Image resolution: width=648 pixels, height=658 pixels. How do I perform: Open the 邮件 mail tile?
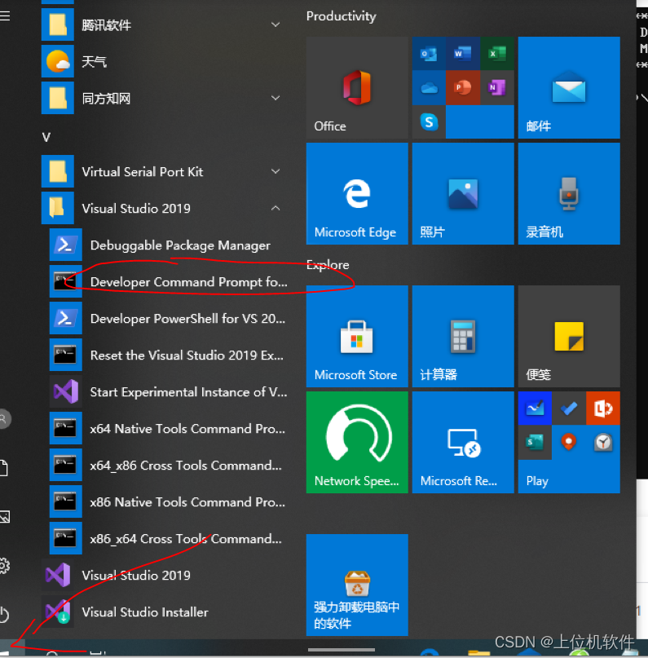pyautogui.click(x=569, y=87)
